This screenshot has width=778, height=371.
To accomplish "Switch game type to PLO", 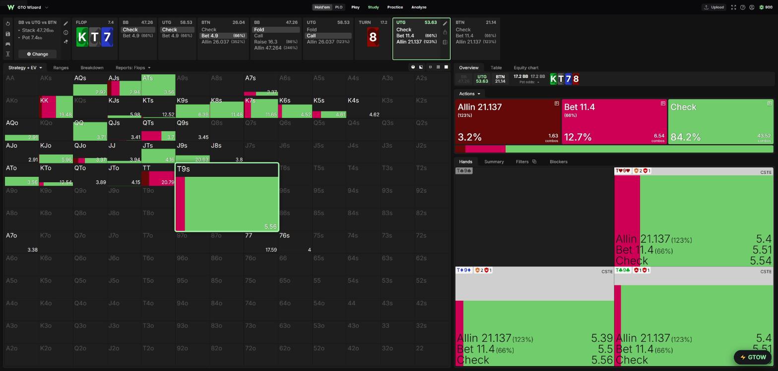I will [338, 7].
